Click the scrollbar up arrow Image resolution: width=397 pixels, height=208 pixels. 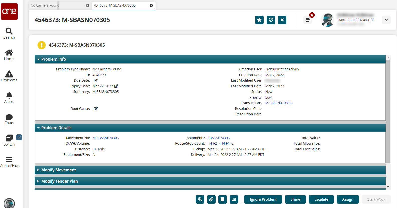[x=388, y=58]
